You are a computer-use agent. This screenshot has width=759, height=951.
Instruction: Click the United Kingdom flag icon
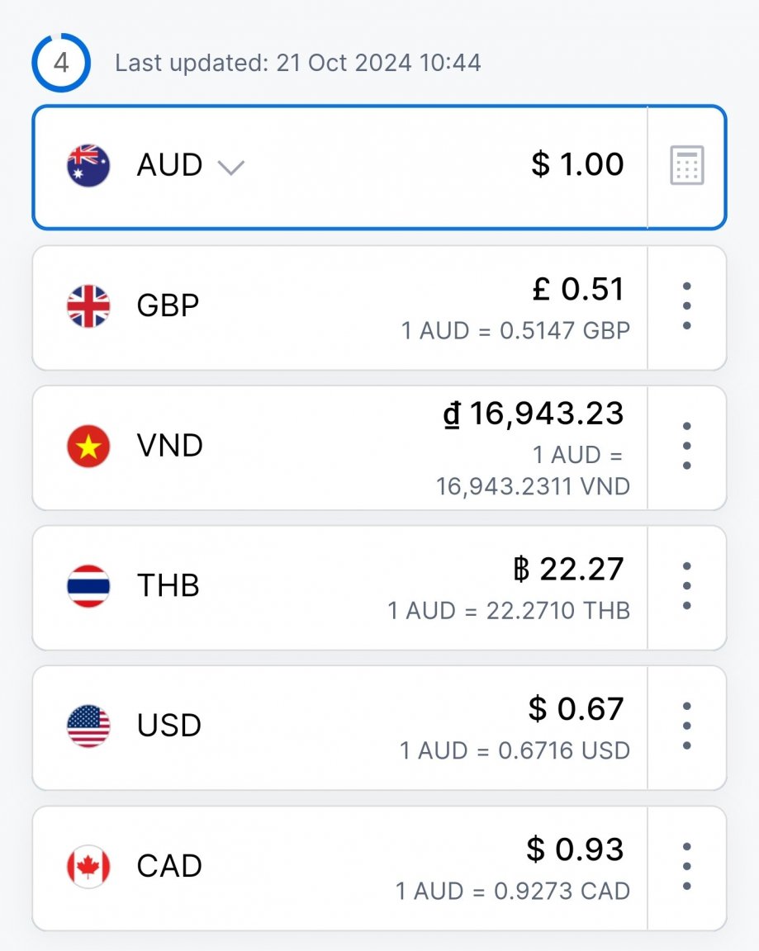tap(88, 305)
